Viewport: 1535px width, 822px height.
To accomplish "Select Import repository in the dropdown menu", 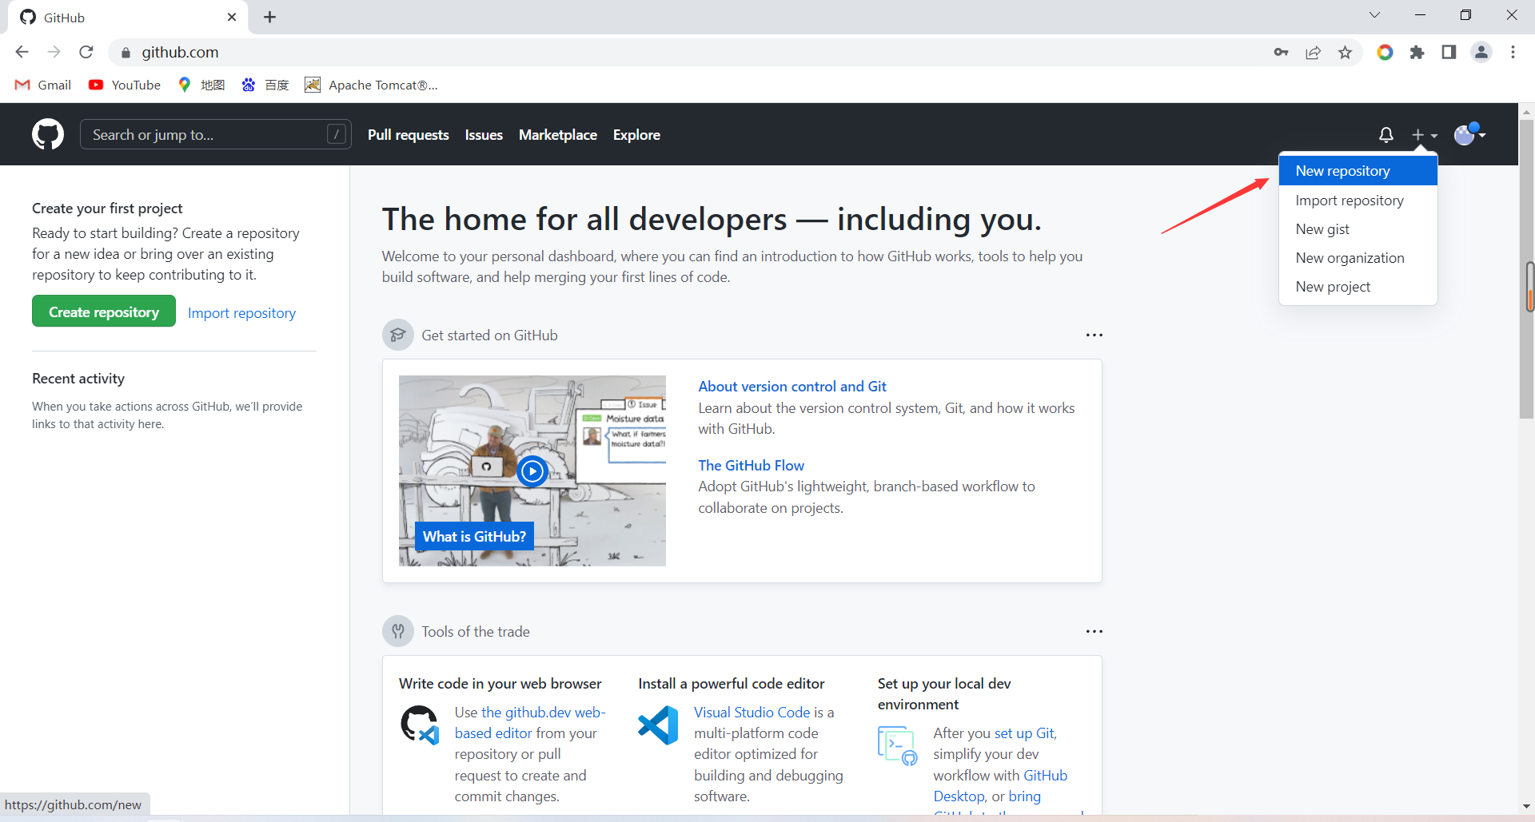I will tap(1358, 201).
